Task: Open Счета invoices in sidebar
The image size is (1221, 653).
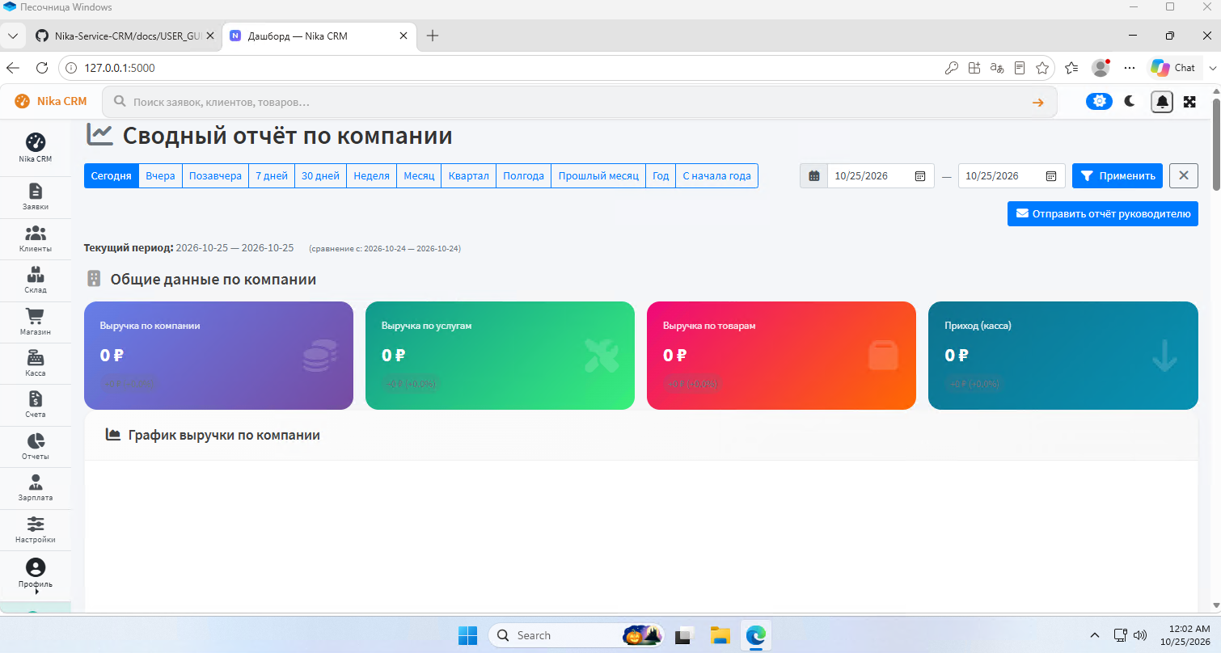Action: [x=36, y=405]
